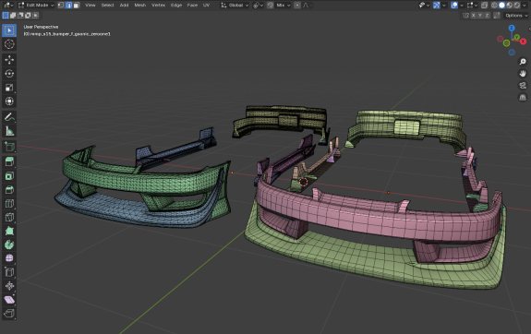The image size is (531, 334).
Task: Select the Add Cube tool
Action: [x=9, y=147]
